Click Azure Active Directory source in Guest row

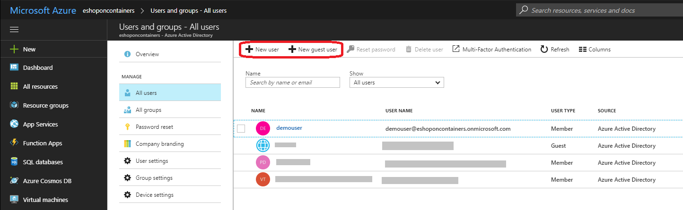pyautogui.click(x=627, y=146)
